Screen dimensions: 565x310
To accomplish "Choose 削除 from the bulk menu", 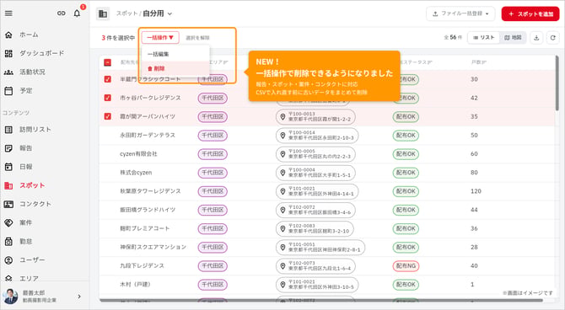I will 175,68.
